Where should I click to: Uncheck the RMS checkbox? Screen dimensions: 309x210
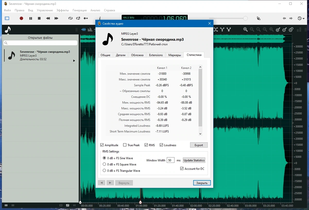click(146, 145)
